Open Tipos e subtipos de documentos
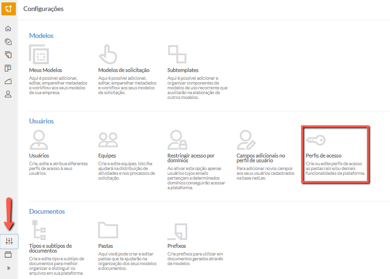This screenshot has height=279, width=390. click(50, 248)
